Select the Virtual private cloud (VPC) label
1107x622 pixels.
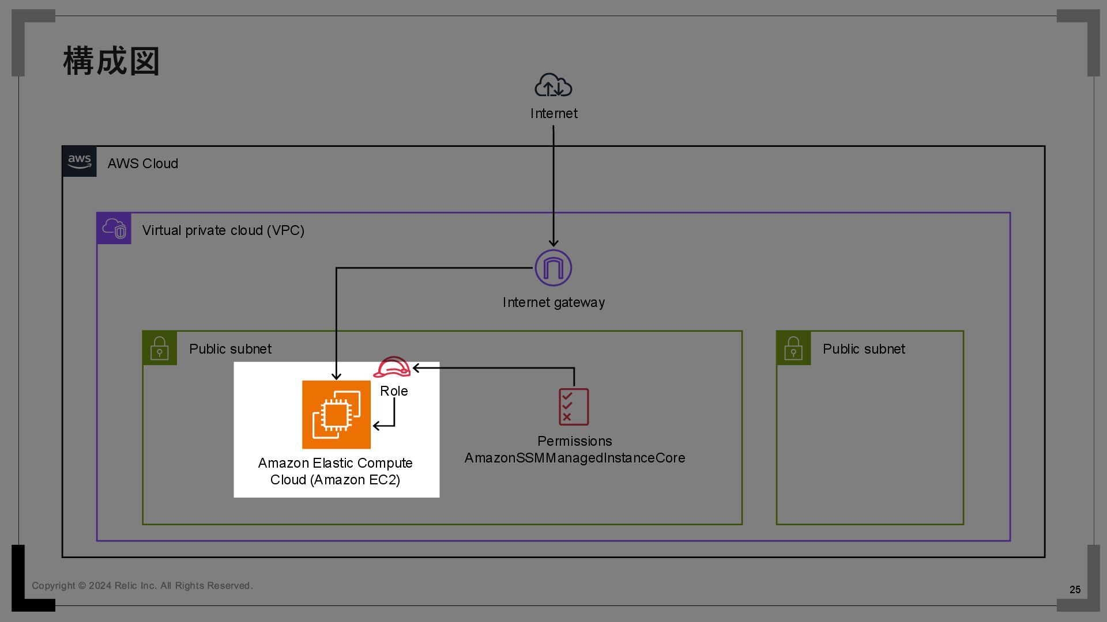[x=223, y=230]
